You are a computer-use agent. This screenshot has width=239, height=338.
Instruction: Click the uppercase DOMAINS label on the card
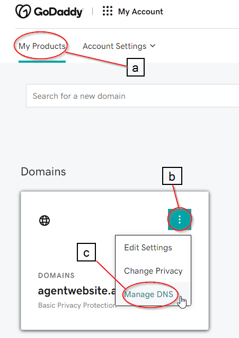[x=56, y=275]
